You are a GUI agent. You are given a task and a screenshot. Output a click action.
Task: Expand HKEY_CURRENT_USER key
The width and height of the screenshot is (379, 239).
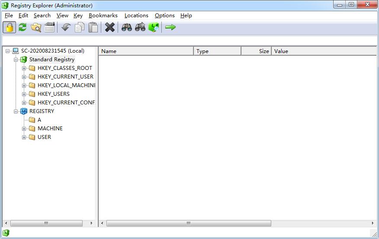pyautogui.click(x=24, y=77)
